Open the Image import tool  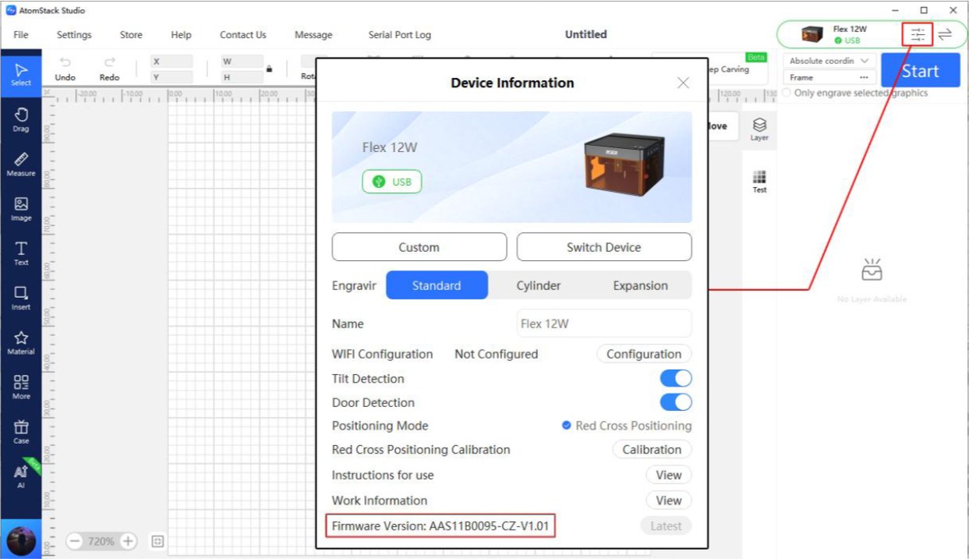[21, 207]
